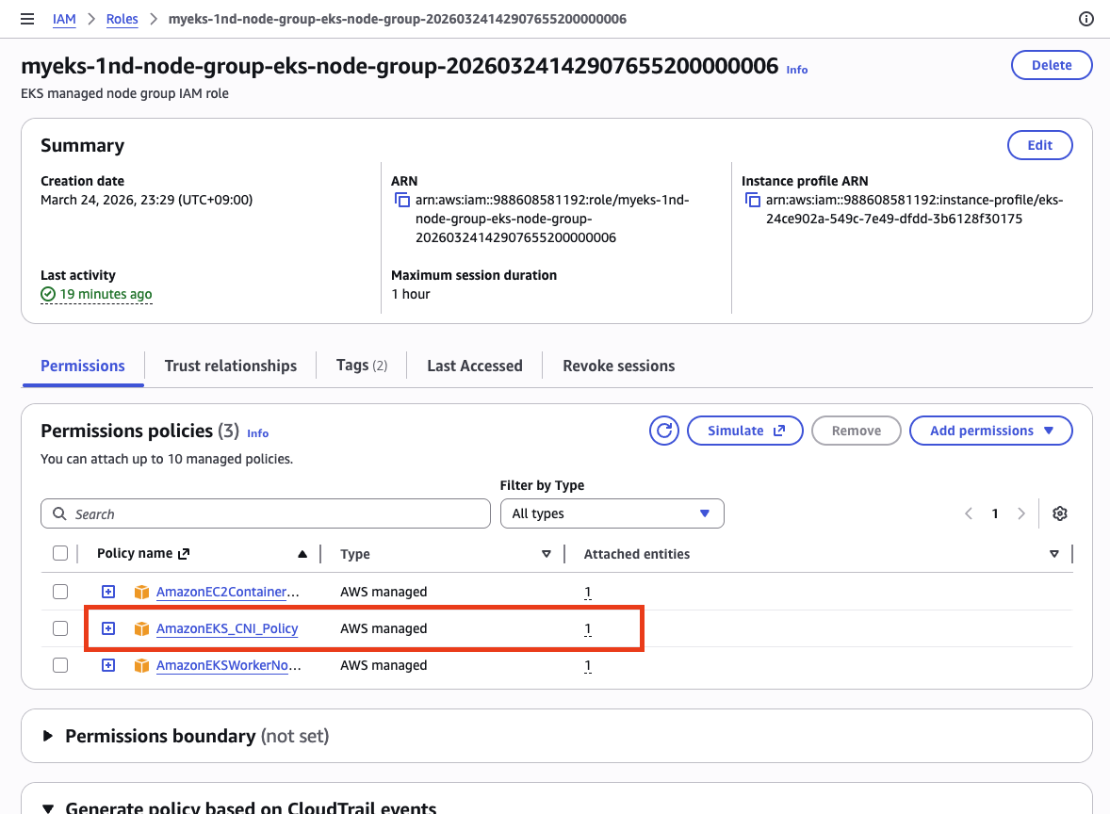
Task: Open Policy name column in new tab icon
Action: [x=184, y=553]
